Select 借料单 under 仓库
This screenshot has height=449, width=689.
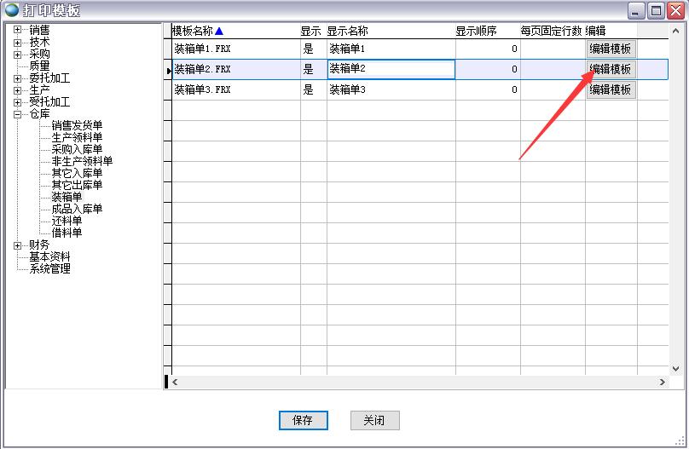click(x=67, y=233)
